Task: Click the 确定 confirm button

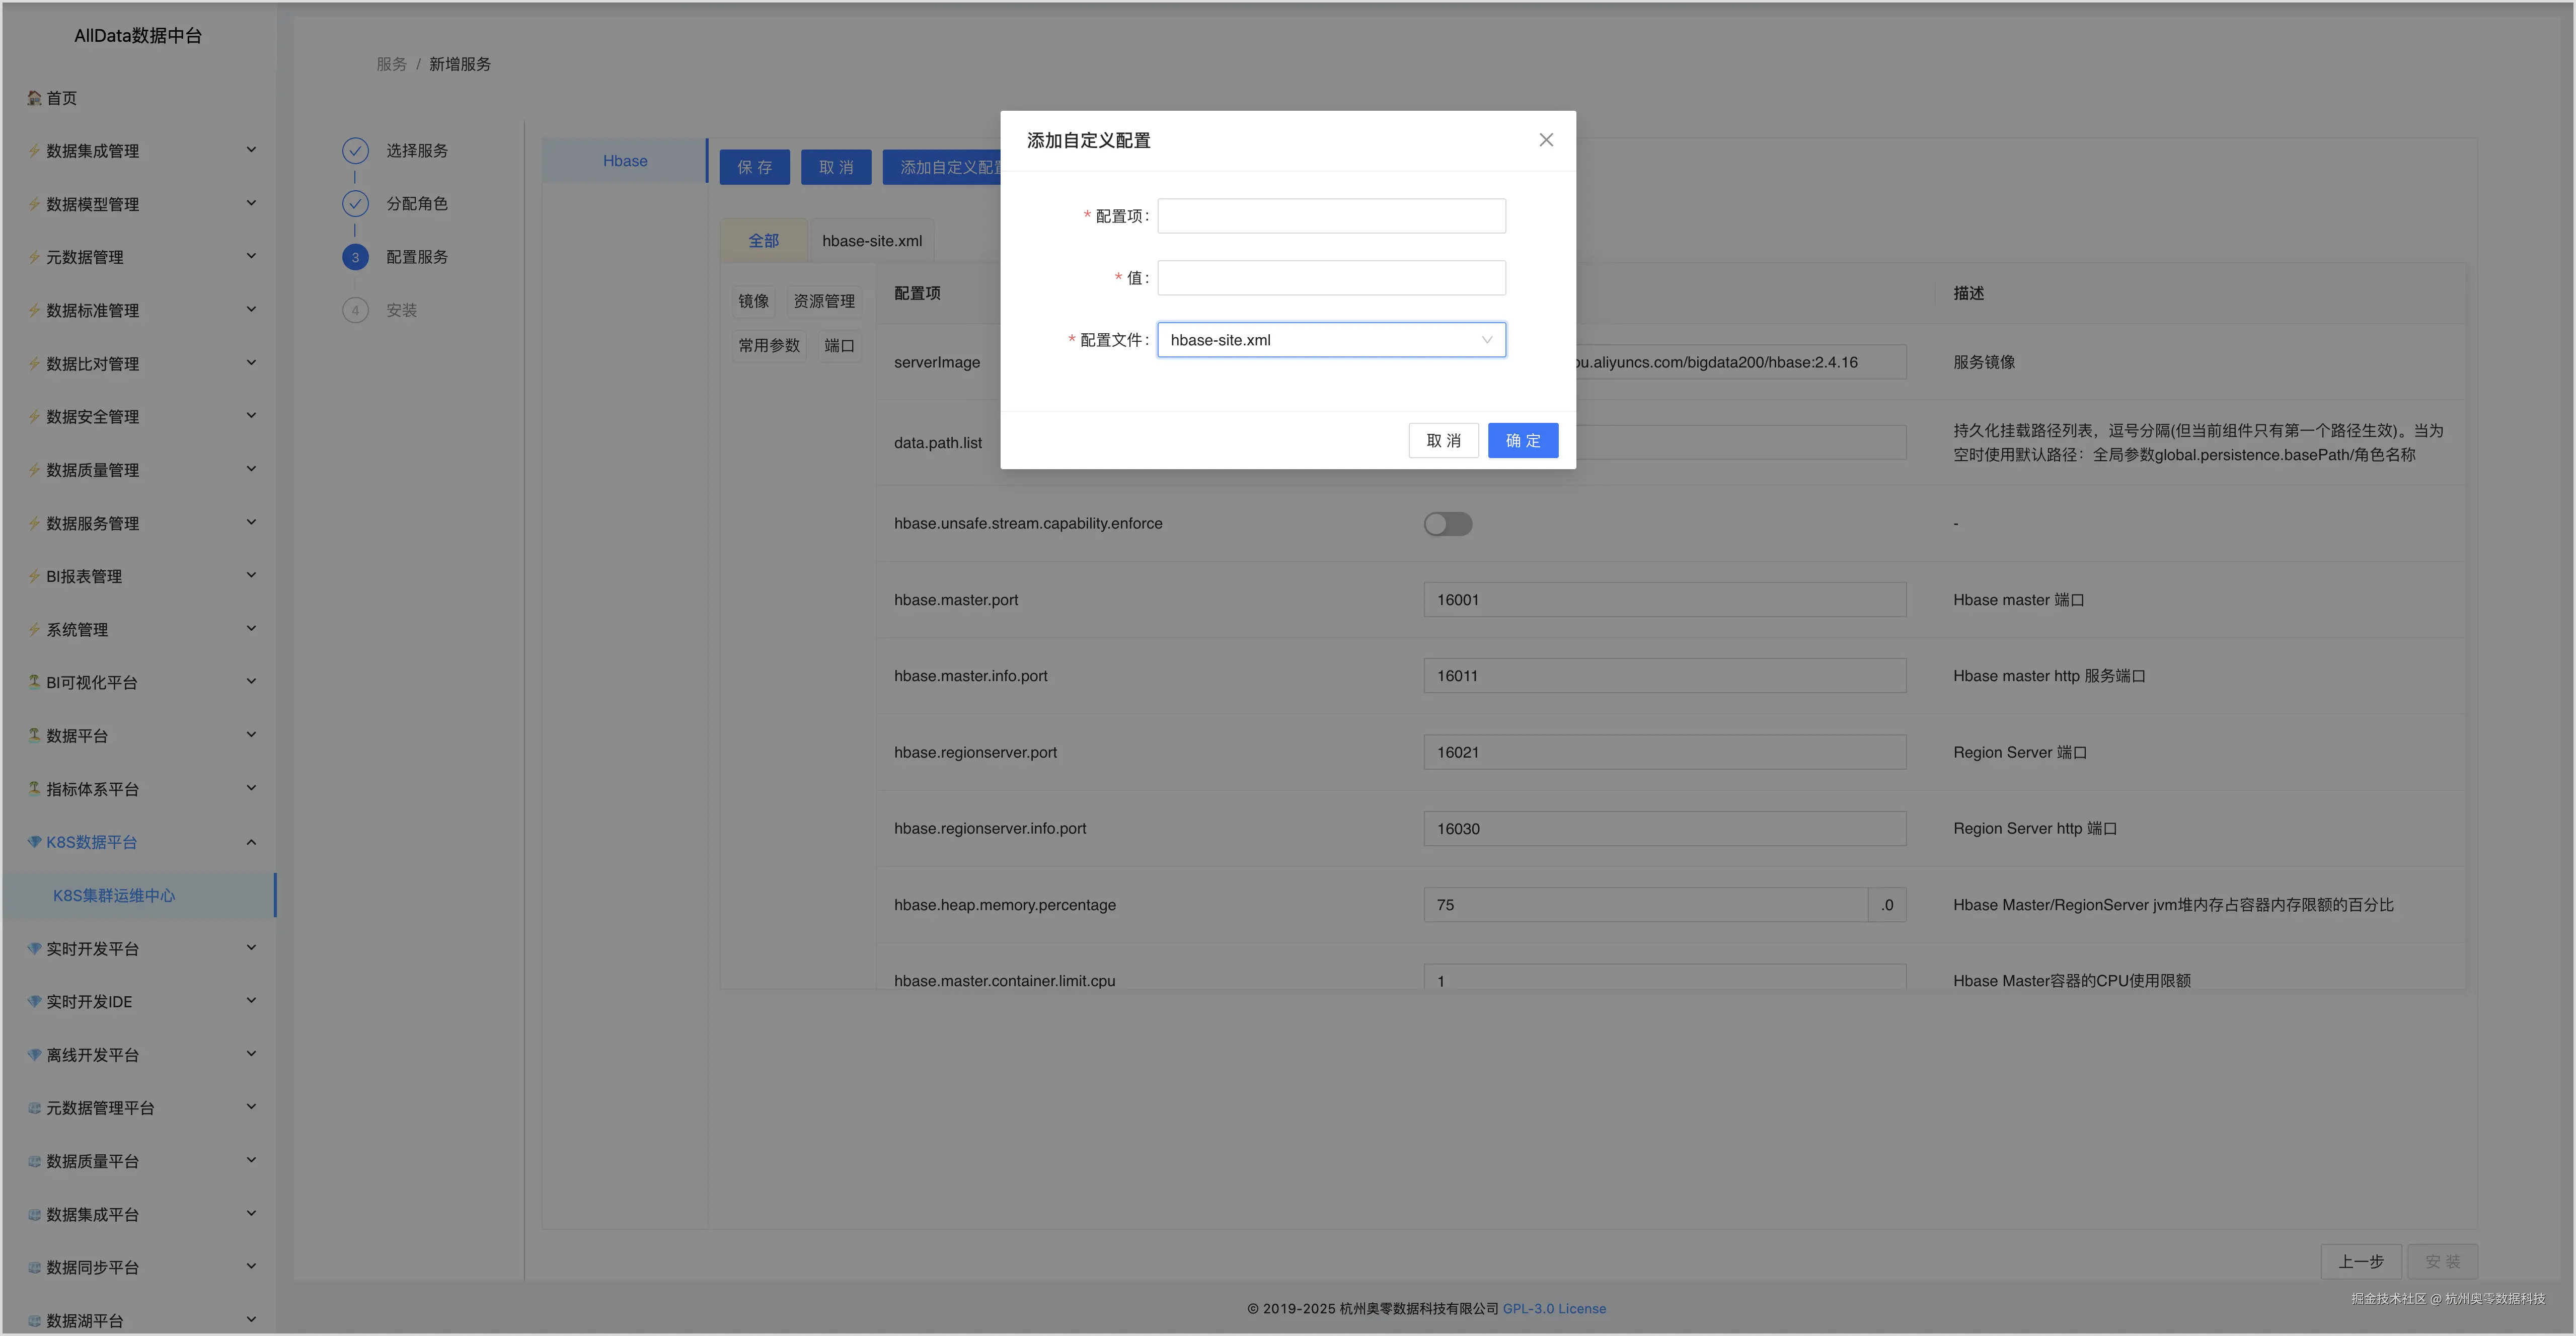Action: 1522,441
